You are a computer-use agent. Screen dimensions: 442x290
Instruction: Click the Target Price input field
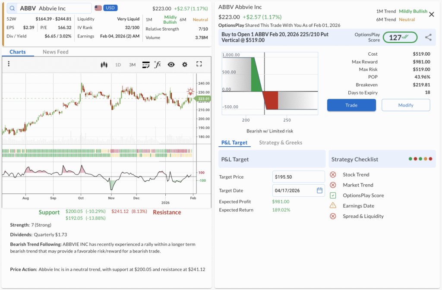click(x=298, y=177)
